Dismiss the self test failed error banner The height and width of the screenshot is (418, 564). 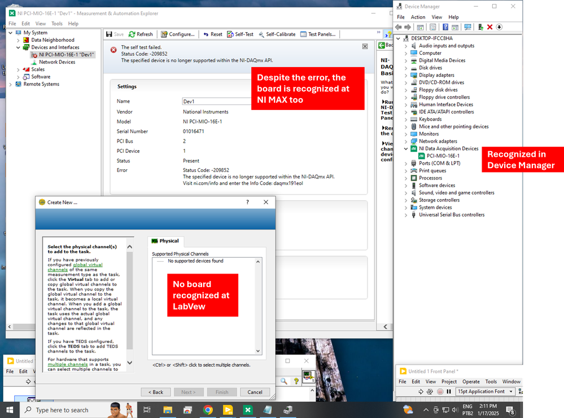coord(365,46)
